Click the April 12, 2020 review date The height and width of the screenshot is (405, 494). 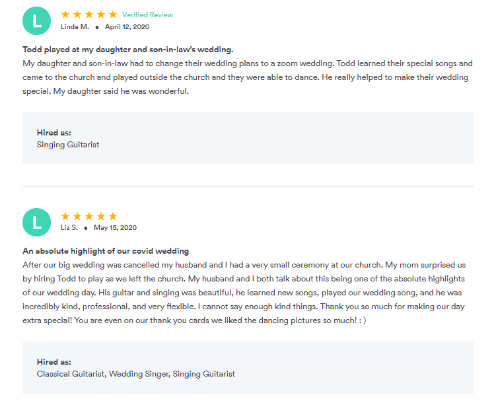tap(127, 26)
